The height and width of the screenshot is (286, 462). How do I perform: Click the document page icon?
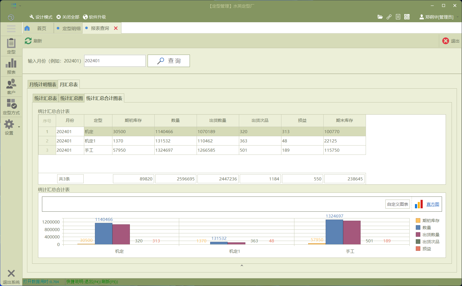pyautogui.click(x=398, y=17)
